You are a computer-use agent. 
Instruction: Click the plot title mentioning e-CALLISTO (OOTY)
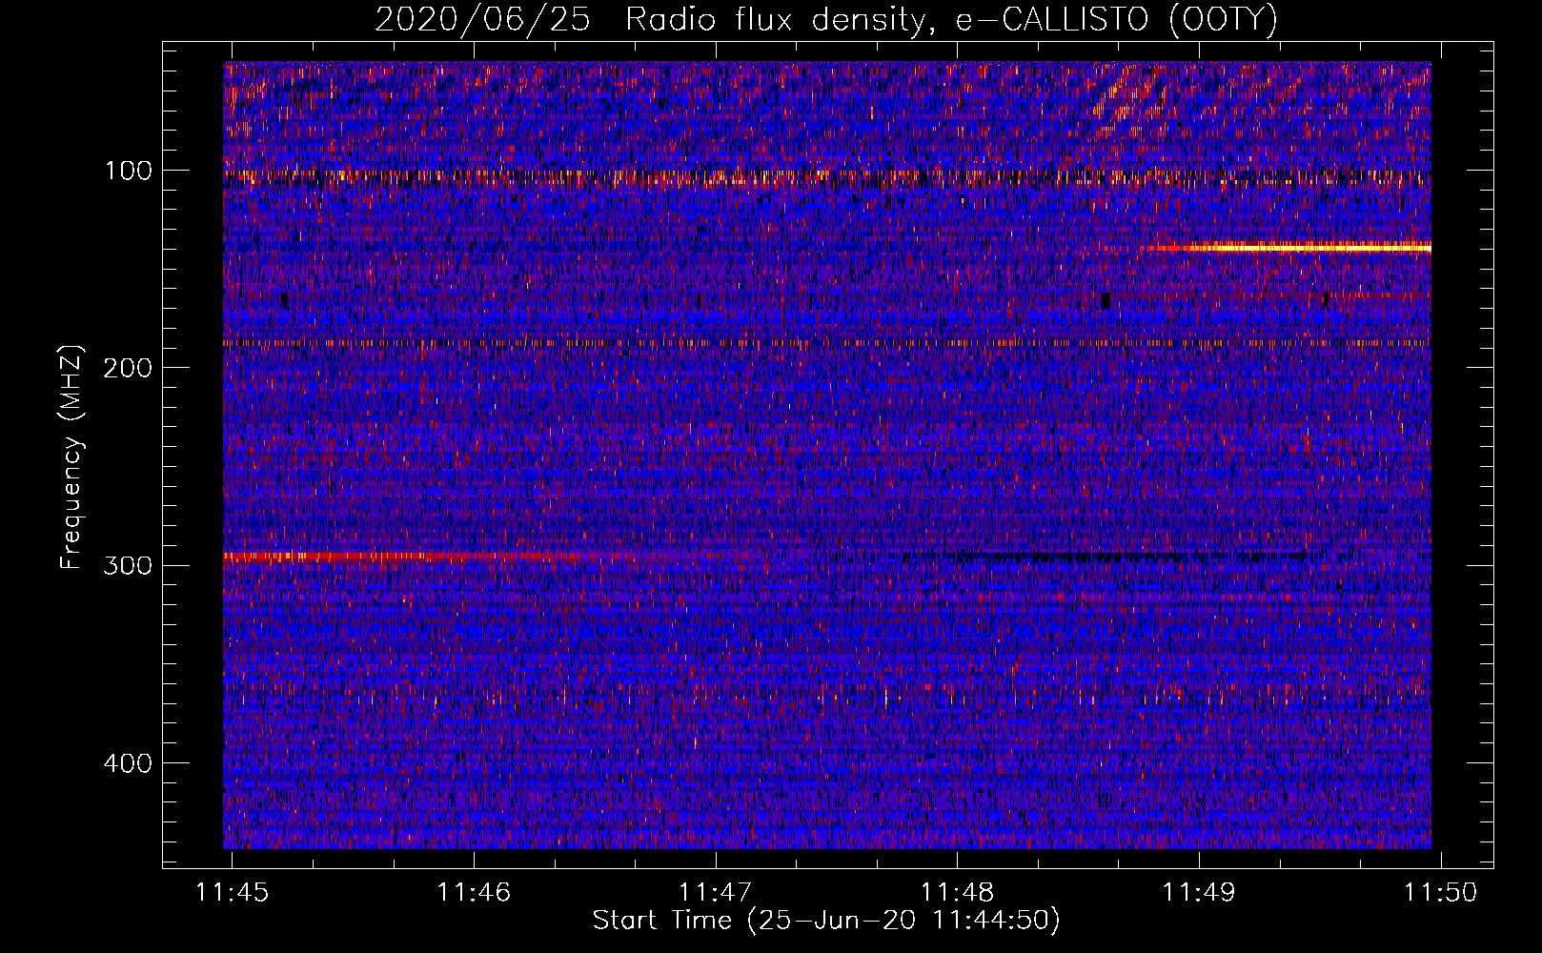(826, 20)
